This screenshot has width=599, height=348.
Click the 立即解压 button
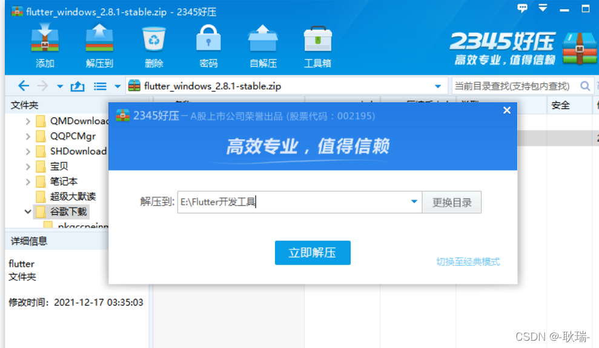coord(313,252)
